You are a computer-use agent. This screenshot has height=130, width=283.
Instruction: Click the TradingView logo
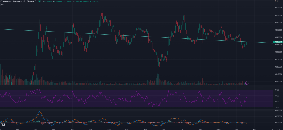[3, 124]
